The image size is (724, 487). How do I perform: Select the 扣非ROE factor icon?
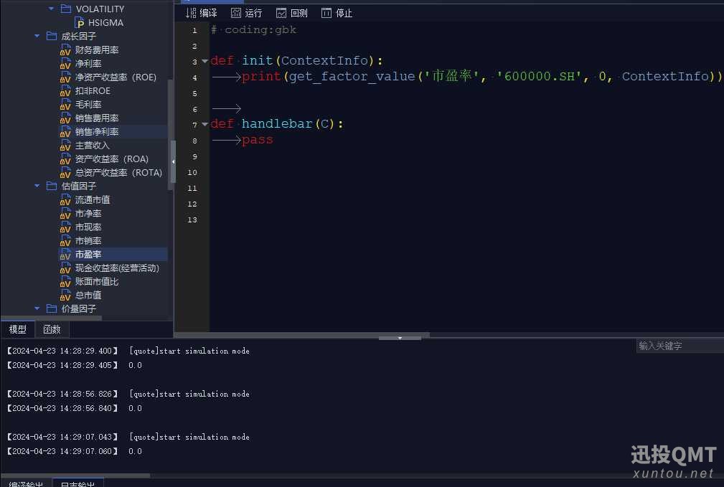pyautogui.click(x=65, y=91)
